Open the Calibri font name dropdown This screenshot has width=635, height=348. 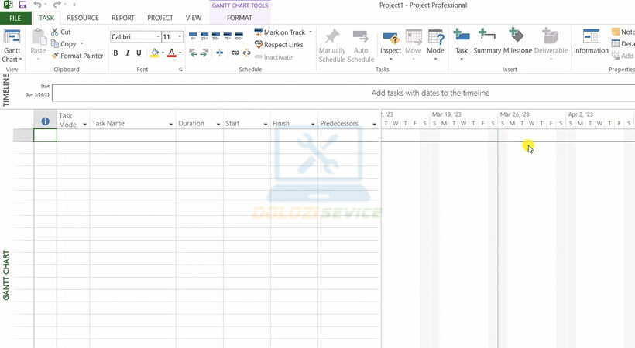[x=157, y=36]
